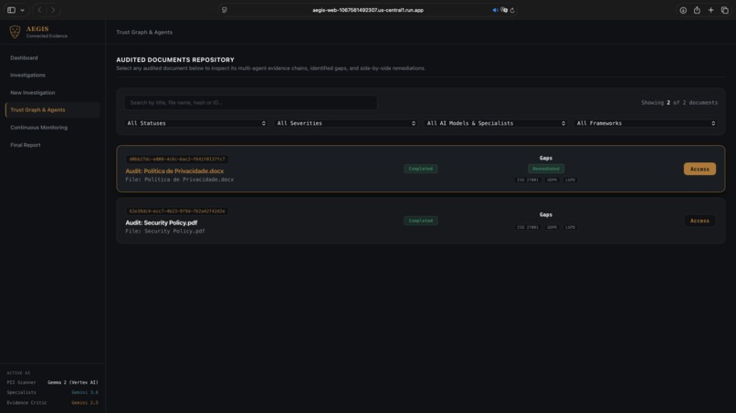The image size is (736, 413).
Task: Click Completed badge on Política de Privacidade row
Action: pyautogui.click(x=421, y=169)
